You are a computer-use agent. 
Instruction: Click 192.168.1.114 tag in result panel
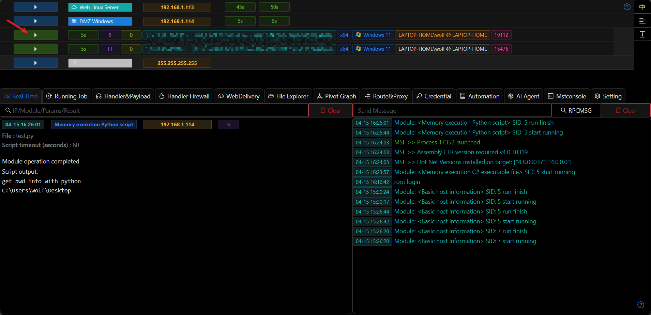(x=178, y=125)
